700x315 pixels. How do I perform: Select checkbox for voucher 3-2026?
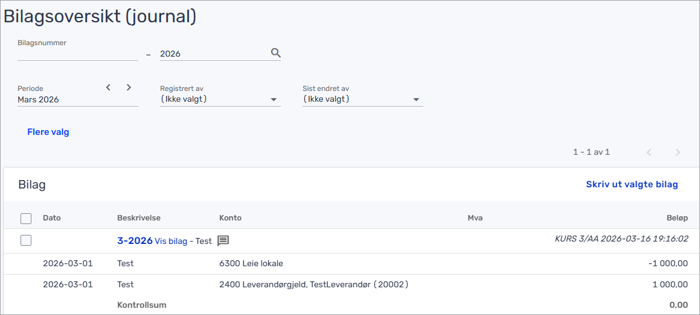pyautogui.click(x=26, y=240)
